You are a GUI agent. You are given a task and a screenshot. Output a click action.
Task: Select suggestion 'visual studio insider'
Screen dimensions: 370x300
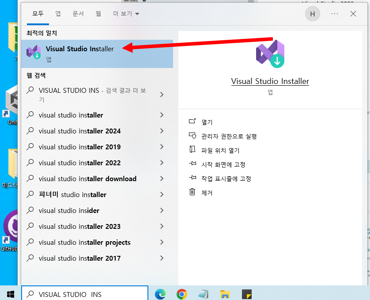pos(69,210)
